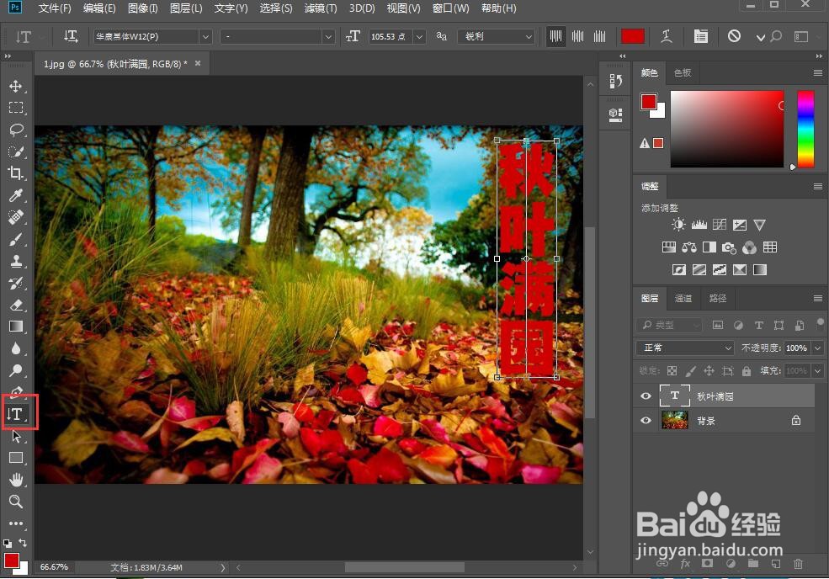Add a Brightness/Contrast adjustment

(678, 225)
